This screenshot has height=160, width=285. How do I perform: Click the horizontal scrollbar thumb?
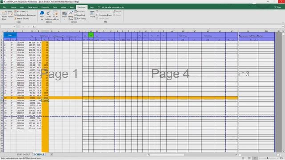click(167, 155)
